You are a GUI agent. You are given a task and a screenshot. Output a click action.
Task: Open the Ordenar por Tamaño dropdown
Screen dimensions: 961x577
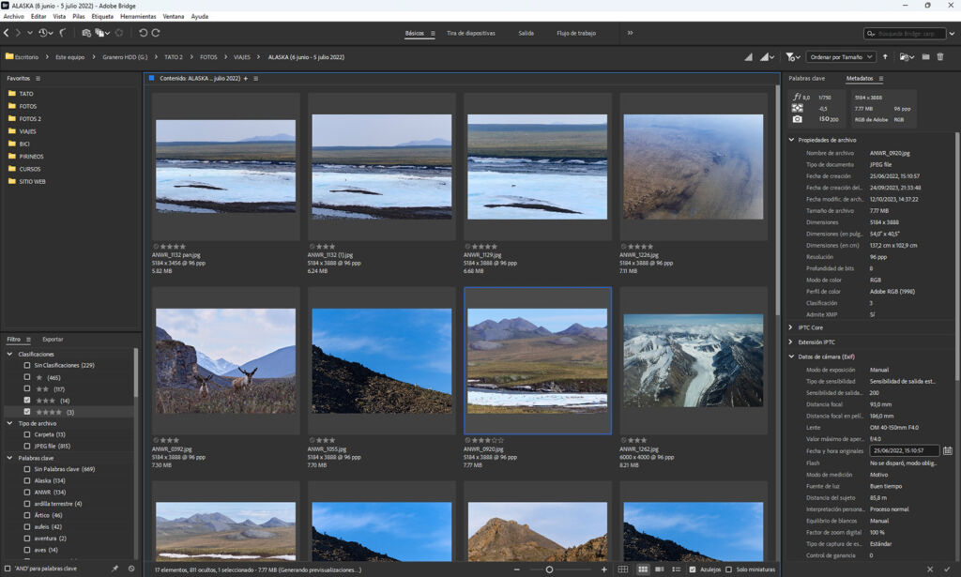(840, 57)
